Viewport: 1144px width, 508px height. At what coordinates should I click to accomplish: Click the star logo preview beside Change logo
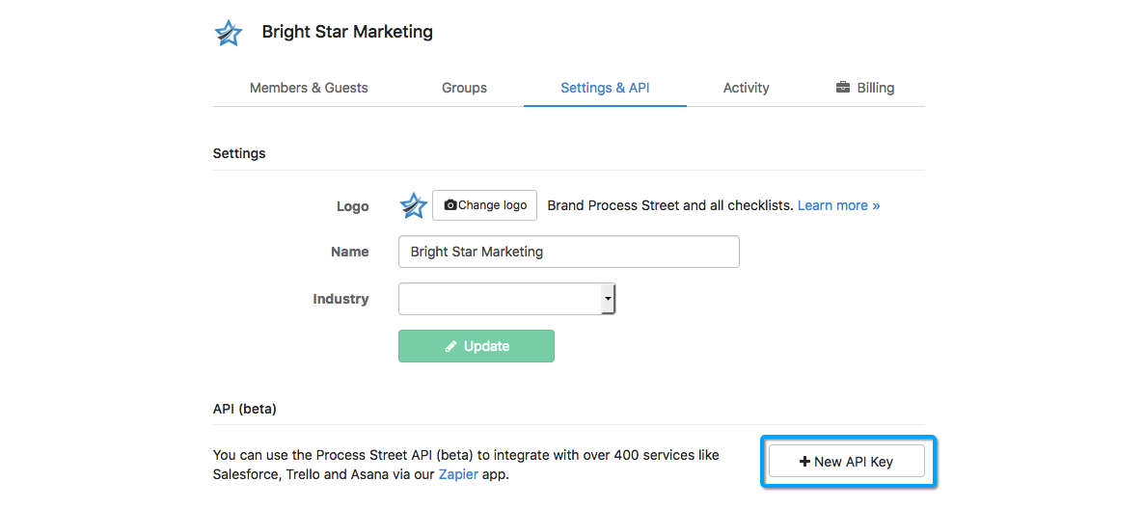point(414,205)
